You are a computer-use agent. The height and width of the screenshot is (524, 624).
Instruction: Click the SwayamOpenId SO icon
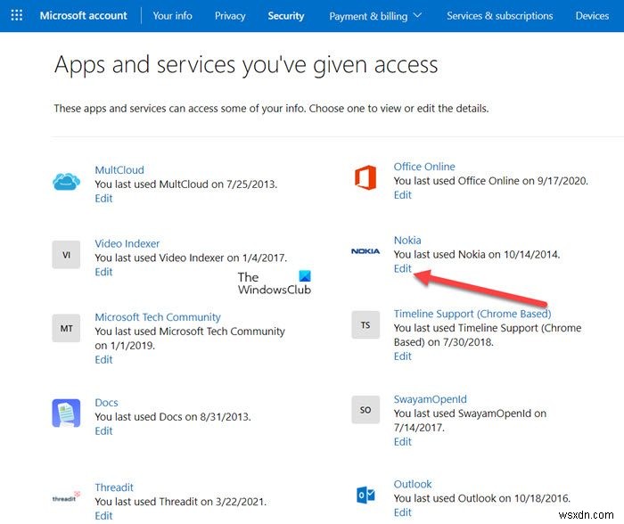pos(365,410)
